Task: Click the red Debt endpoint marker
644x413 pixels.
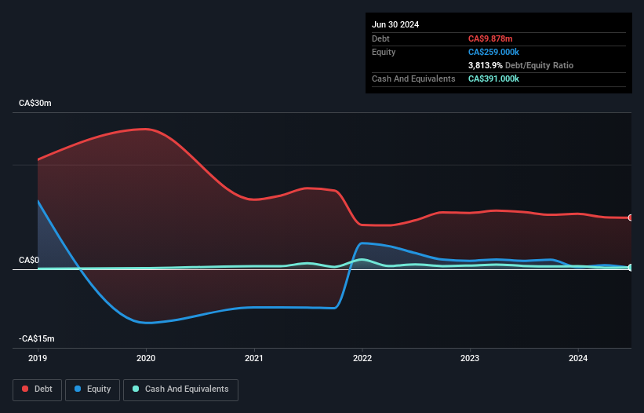Action: tap(631, 217)
